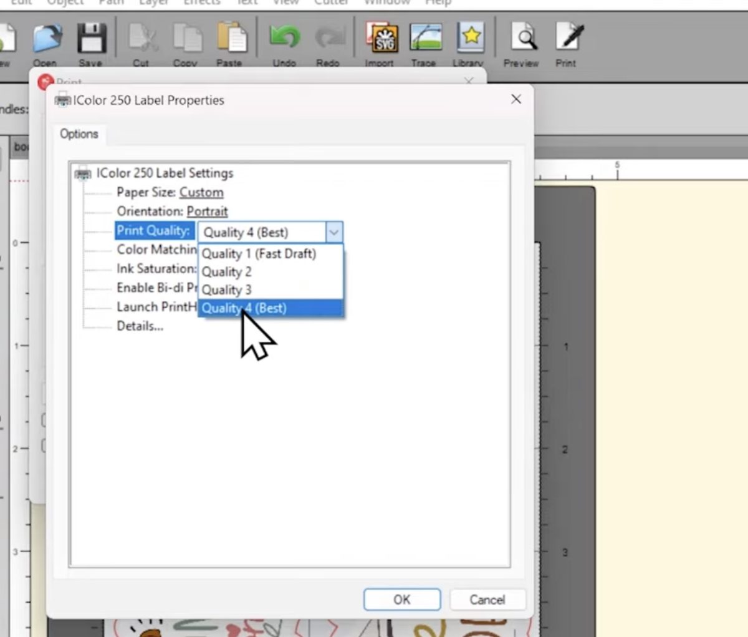This screenshot has height=637, width=748.
Task: Open the Trace tool
Action: click(425, 38)
